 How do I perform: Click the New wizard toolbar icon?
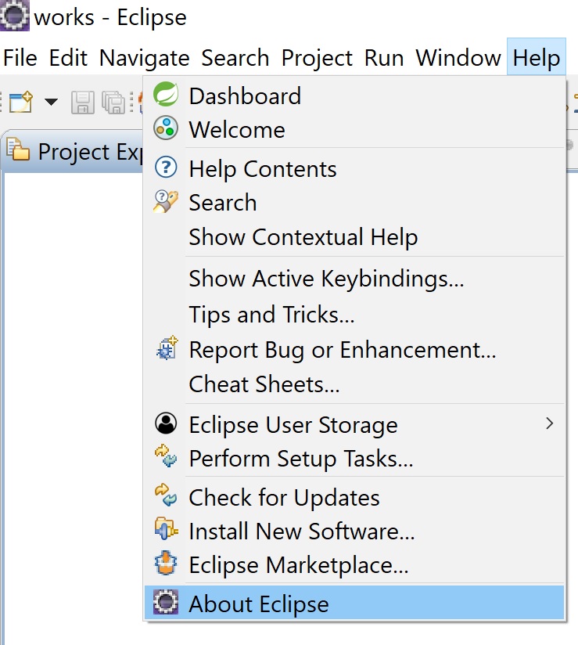pyautogui.click(x=21, y=102)
